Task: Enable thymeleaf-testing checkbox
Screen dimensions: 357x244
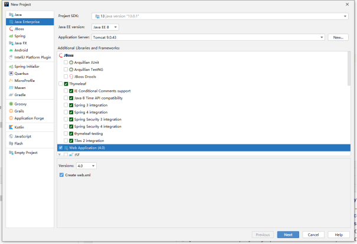Action: click(x=66, y=133)
